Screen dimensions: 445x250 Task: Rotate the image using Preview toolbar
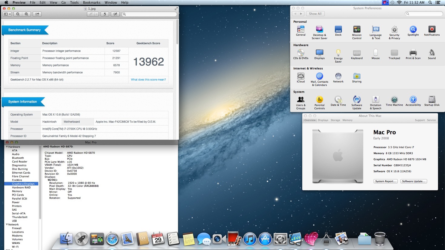(x=105, y=14)
